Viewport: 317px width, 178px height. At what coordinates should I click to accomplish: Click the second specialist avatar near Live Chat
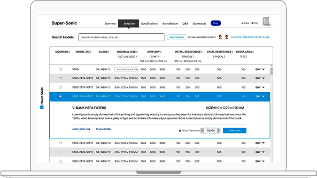(x=227, y=37)
